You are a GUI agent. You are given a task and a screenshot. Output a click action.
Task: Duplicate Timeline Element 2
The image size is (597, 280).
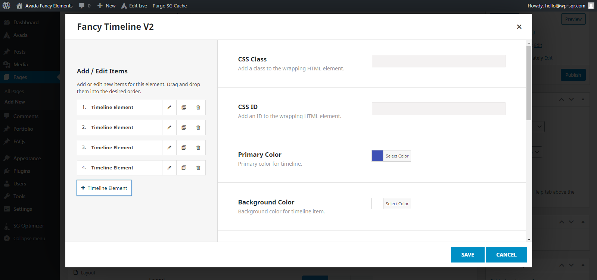pos(184,127)
